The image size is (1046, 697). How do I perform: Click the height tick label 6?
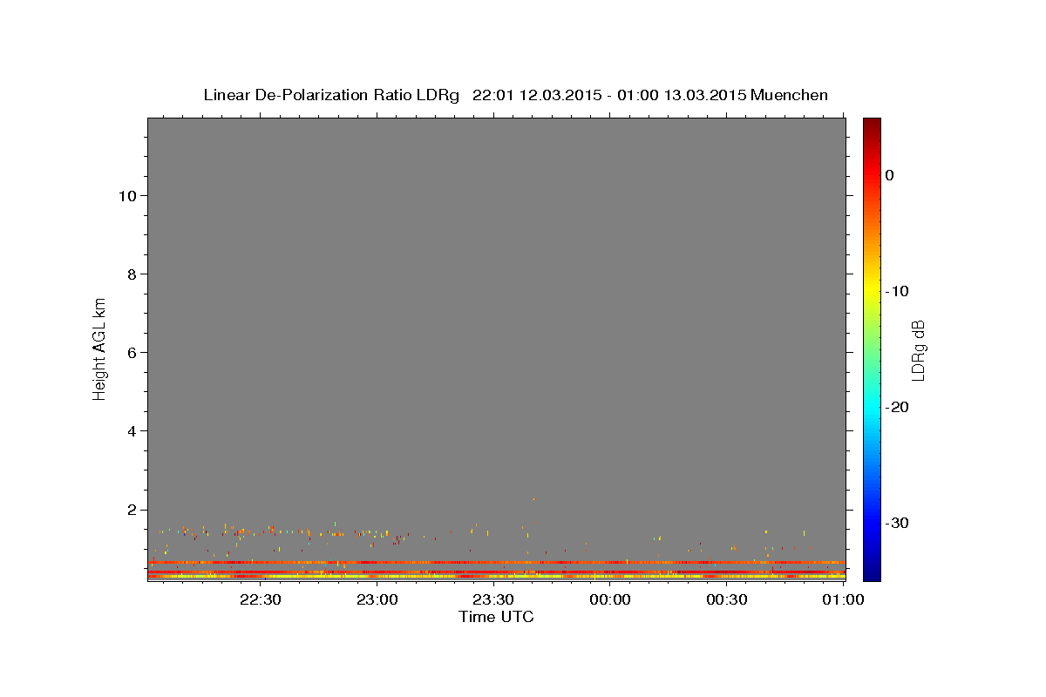[132, 353]
